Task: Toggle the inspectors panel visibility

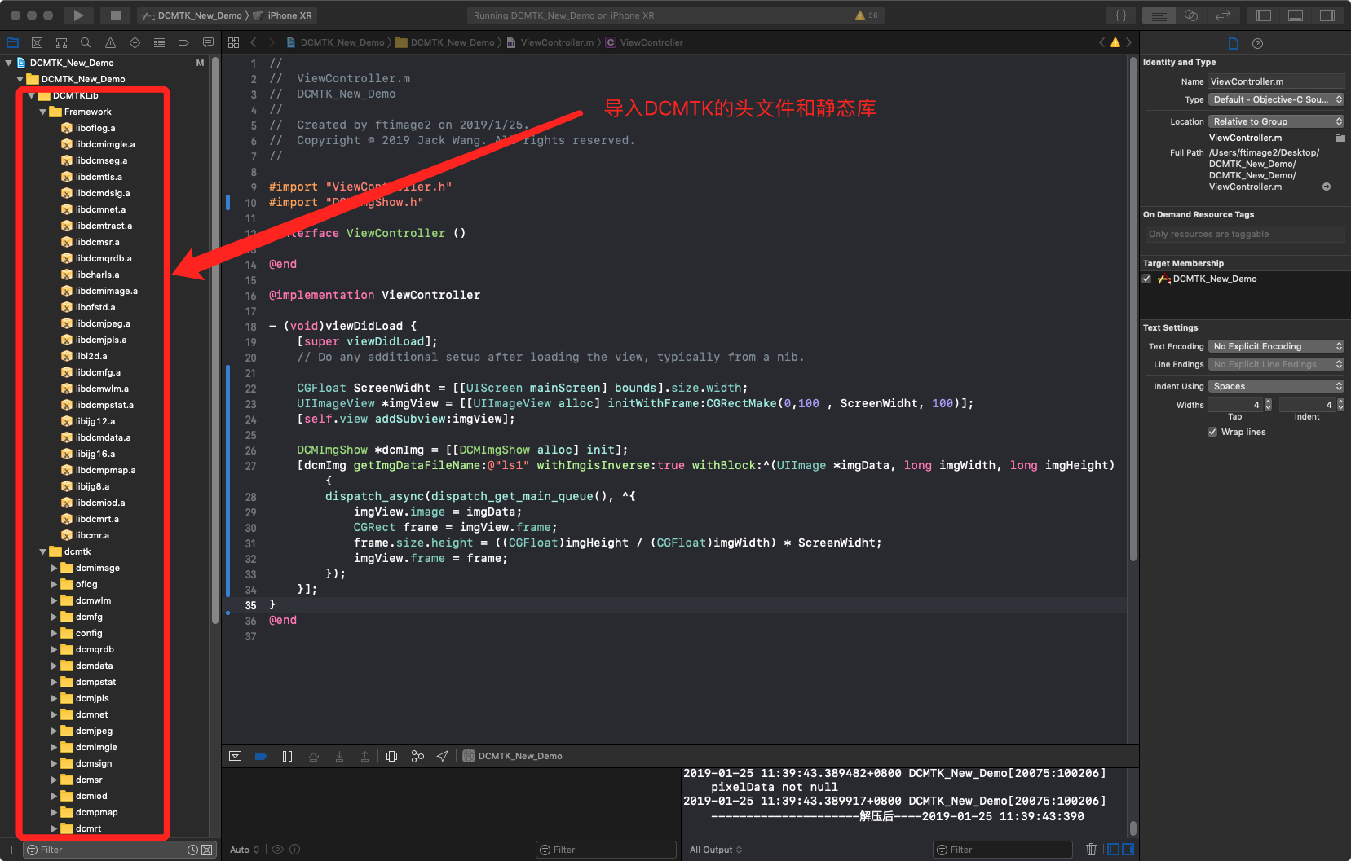Action: coord(1327,15)
